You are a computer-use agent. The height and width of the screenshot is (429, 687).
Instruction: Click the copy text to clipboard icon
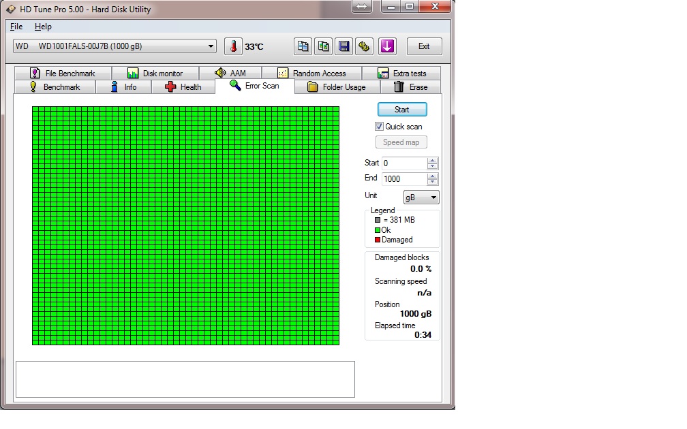303,46
